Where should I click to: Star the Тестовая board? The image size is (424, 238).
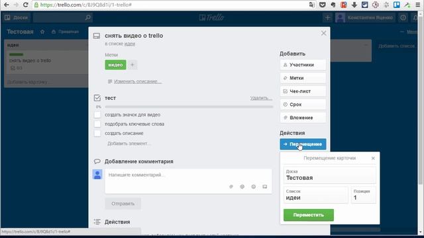[x=42, y=32]
